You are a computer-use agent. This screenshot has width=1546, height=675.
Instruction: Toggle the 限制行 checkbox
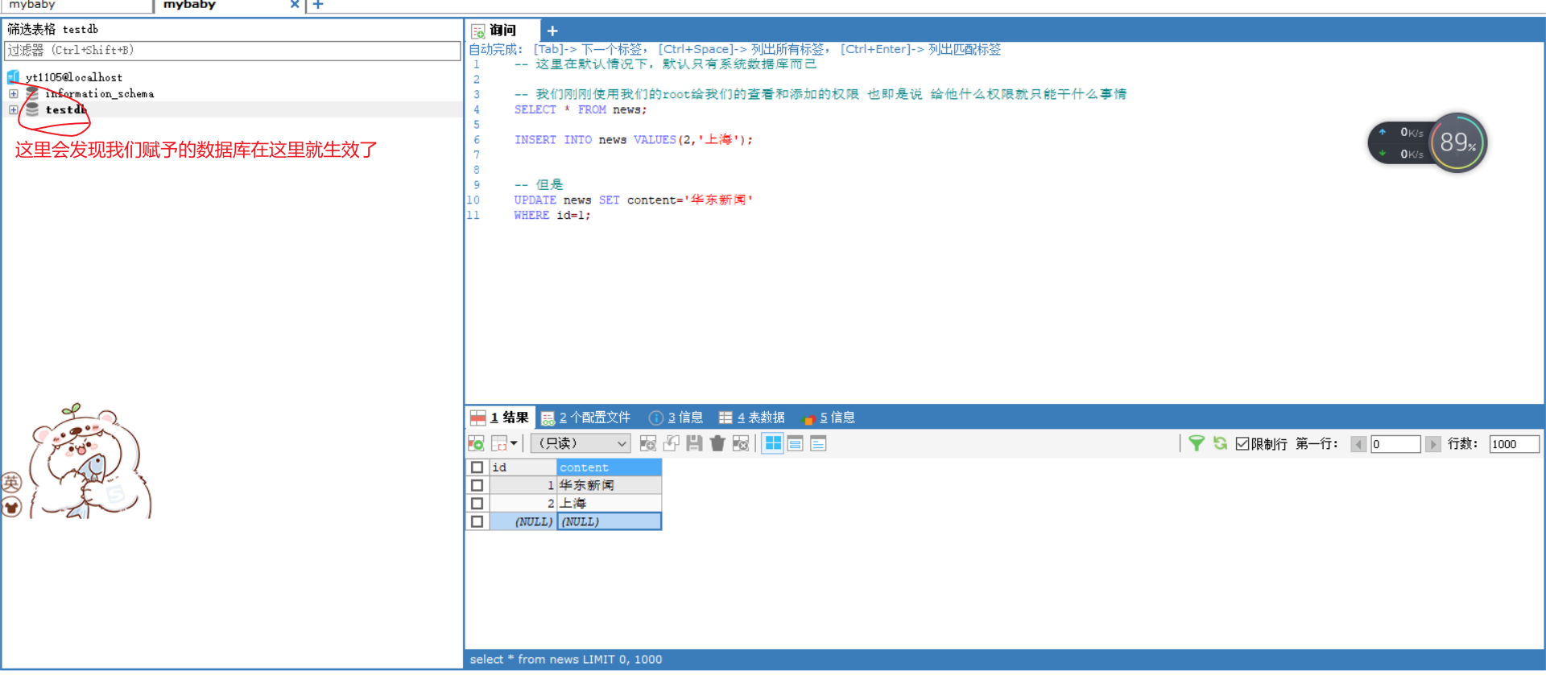(1242, 445)
